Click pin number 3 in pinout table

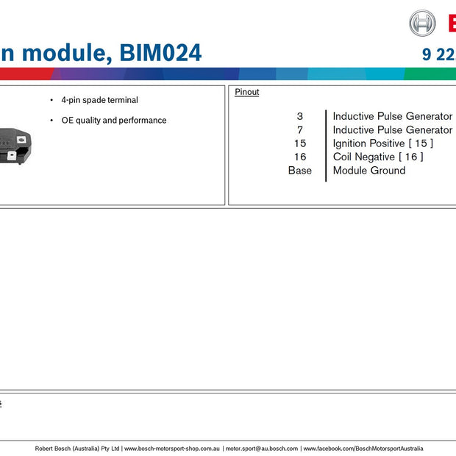pos(300,116)
